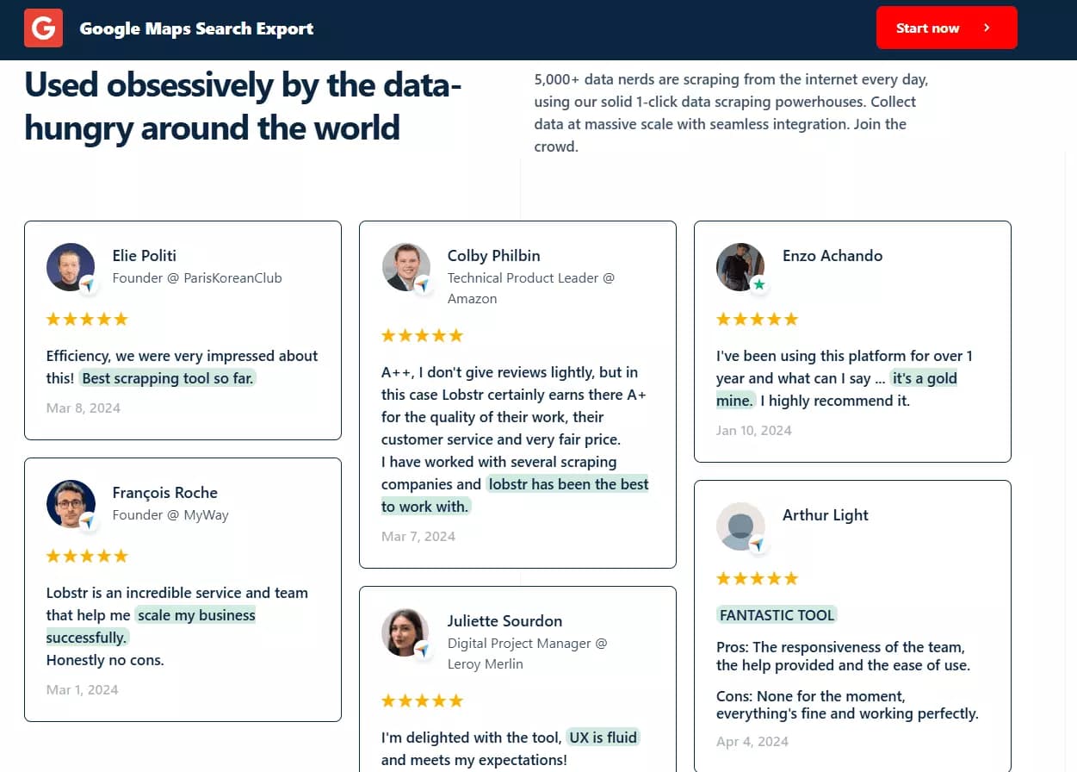This screenshot has width=1077, height=772.
Task: Click the "Founder @ MyWay" subtitle
Action: (170, 515)
